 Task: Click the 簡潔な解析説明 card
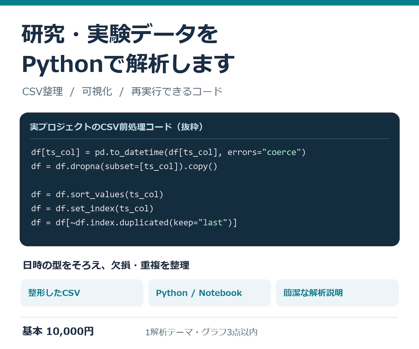(x=337, y=293)
